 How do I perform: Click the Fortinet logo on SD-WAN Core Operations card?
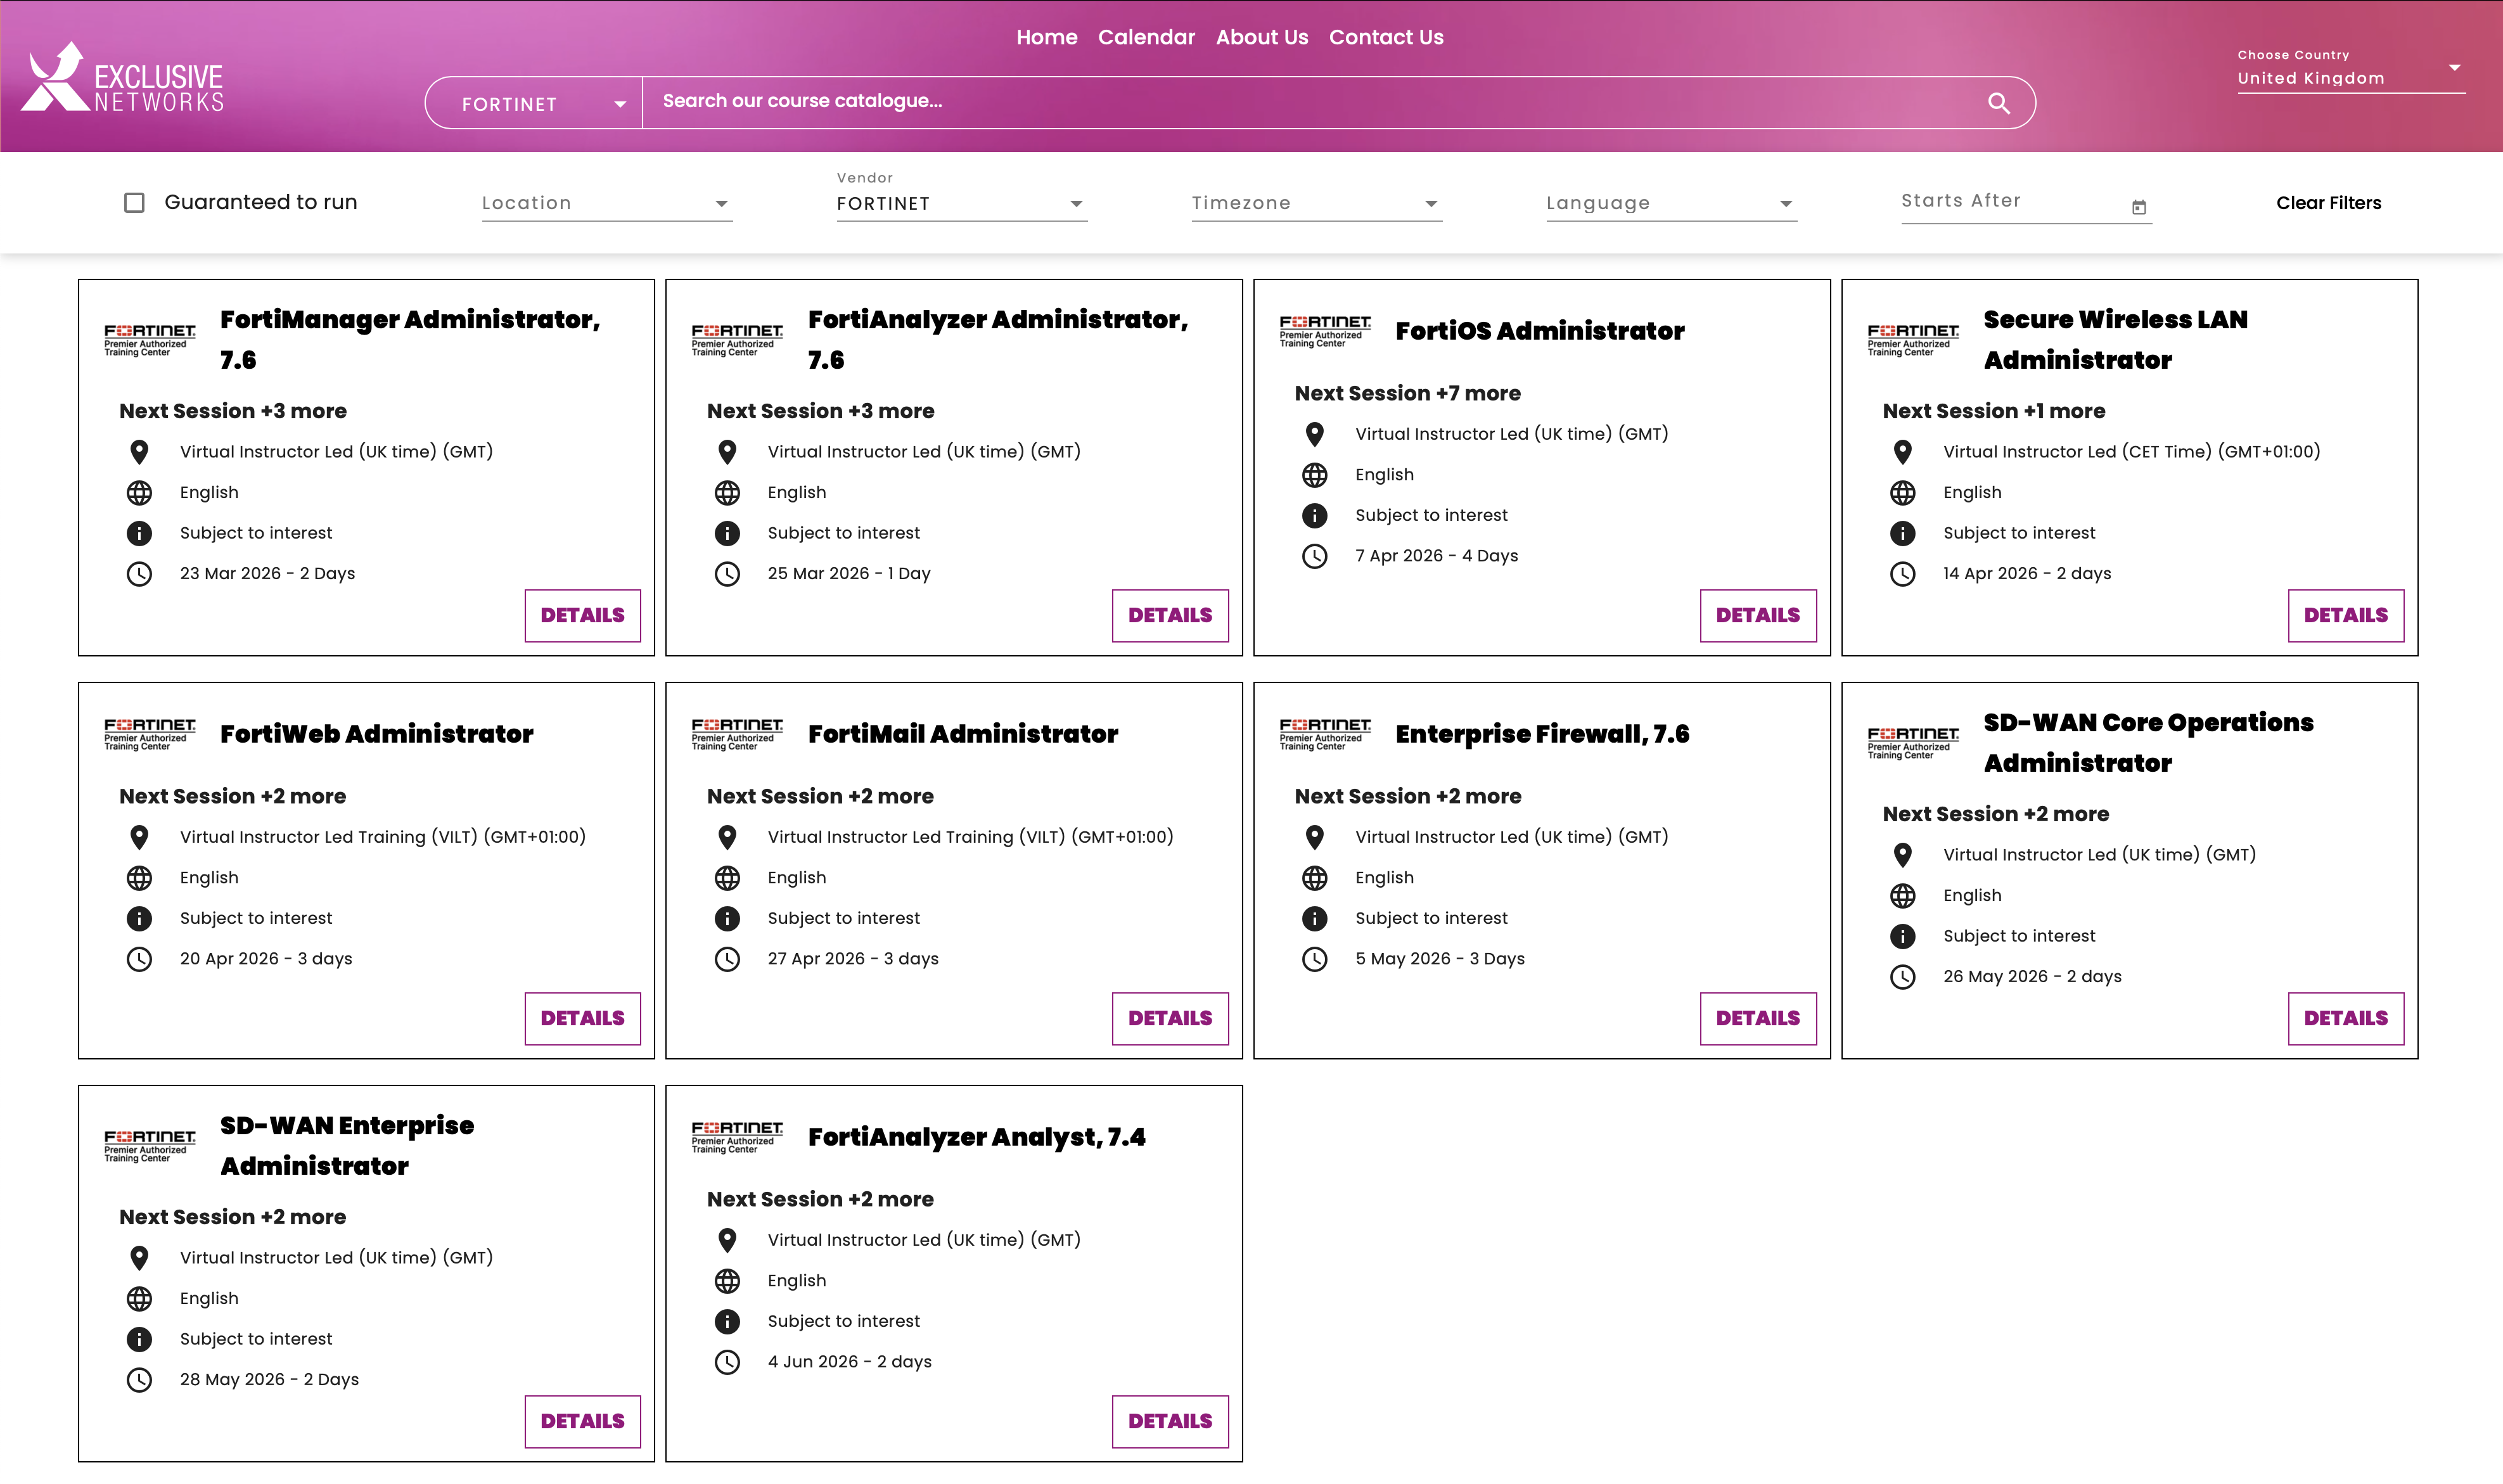(1913, 743)
